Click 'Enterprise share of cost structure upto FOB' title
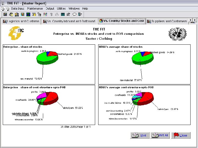Viewport: 198px width, 148px height. click(34, 87)
